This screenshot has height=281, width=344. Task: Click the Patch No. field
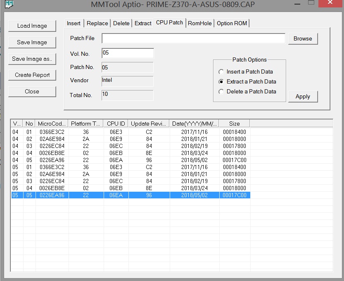[128, 67]
